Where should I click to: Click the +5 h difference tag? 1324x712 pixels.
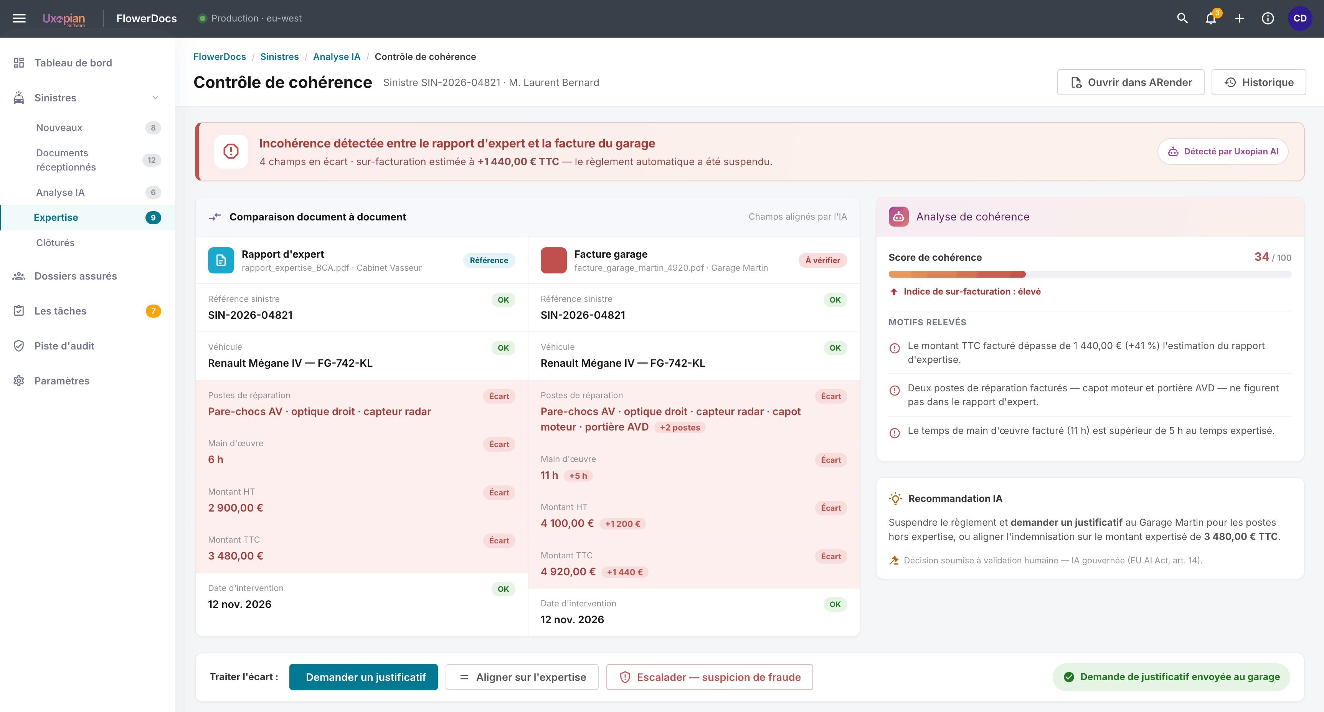(x=578, y=476)
